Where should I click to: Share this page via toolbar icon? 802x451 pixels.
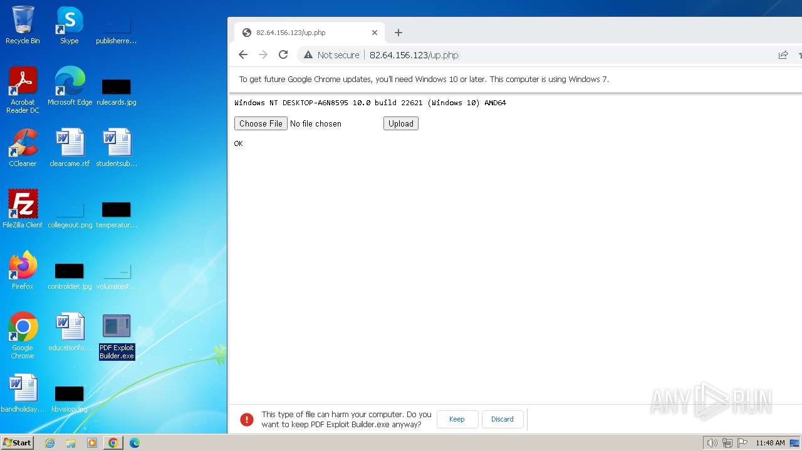pos(783,55)
